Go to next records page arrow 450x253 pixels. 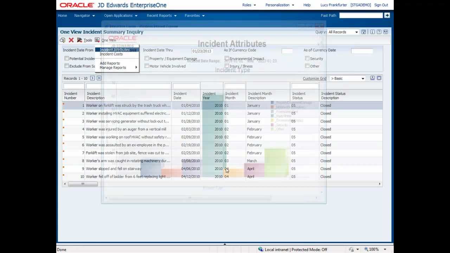click(x=92, y=78)
